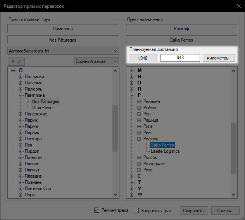
Task: Select Пловдив in departure tree
Action: click(x=33, y=176)
